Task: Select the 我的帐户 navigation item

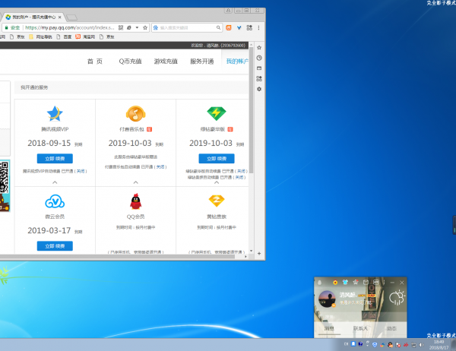Action: click(x=237, y=62)
